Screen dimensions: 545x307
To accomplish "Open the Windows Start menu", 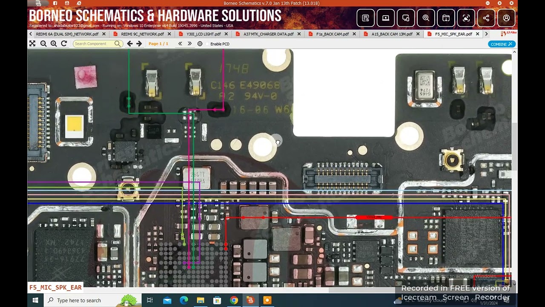I will click(x=35, y=300).
